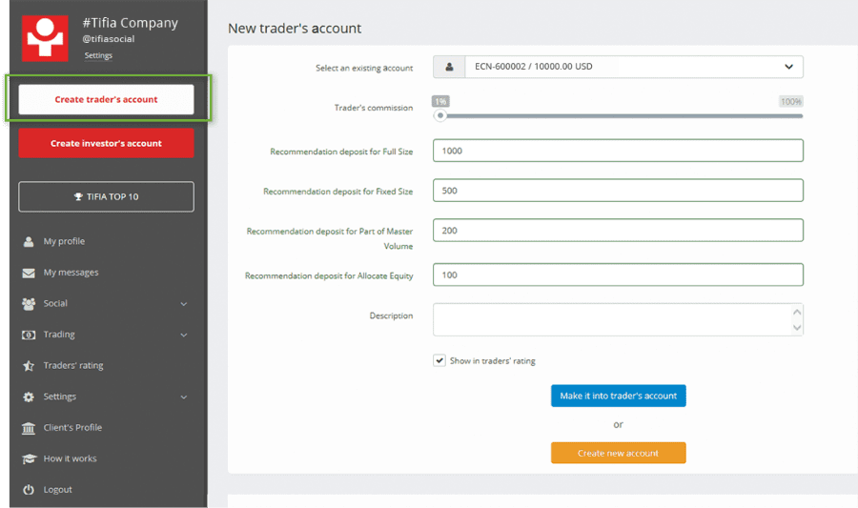Click the Social group icon

pyautogui.click(x=29, y=304)
